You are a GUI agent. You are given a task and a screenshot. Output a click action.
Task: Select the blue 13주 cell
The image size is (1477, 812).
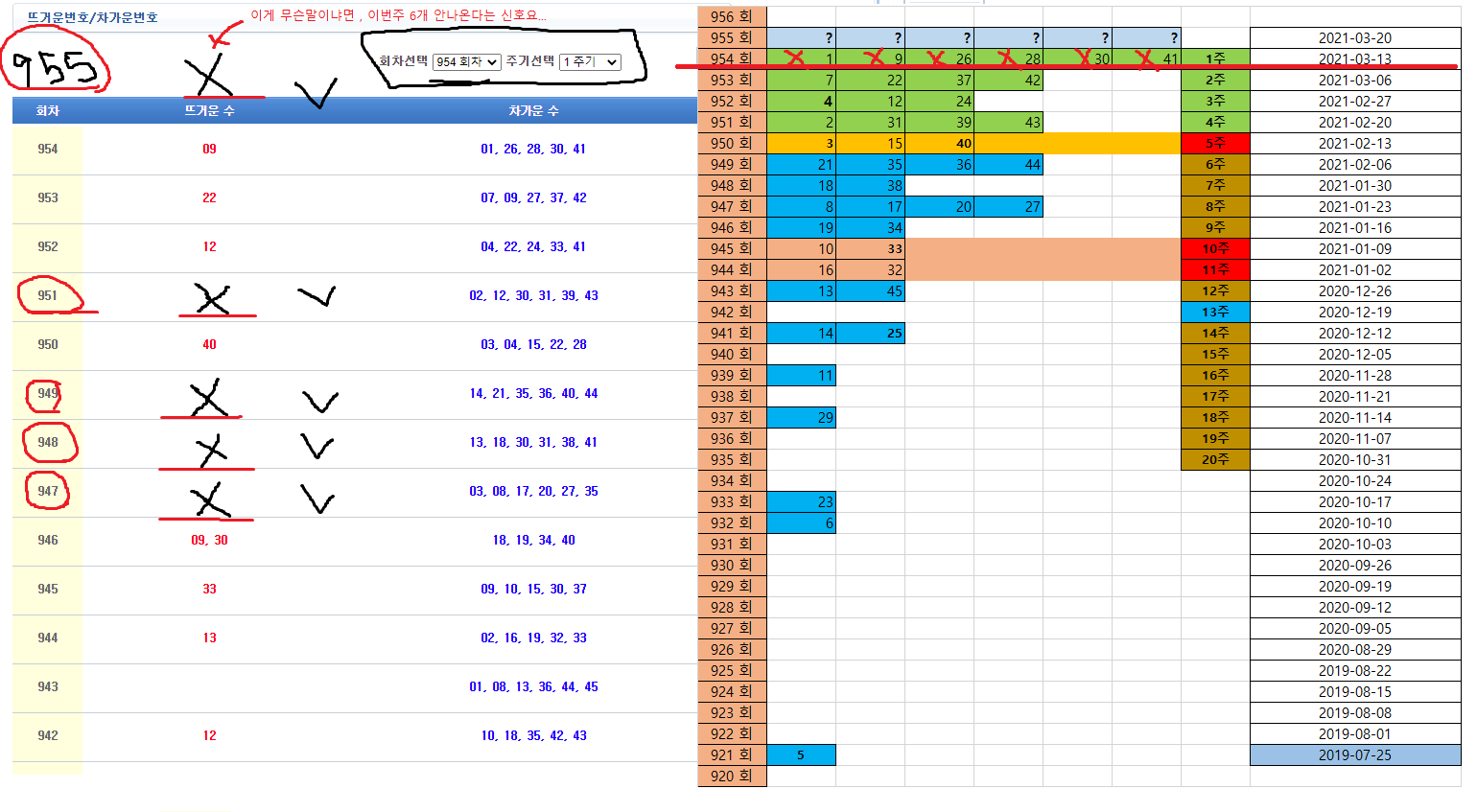(x=1215, y=313)
